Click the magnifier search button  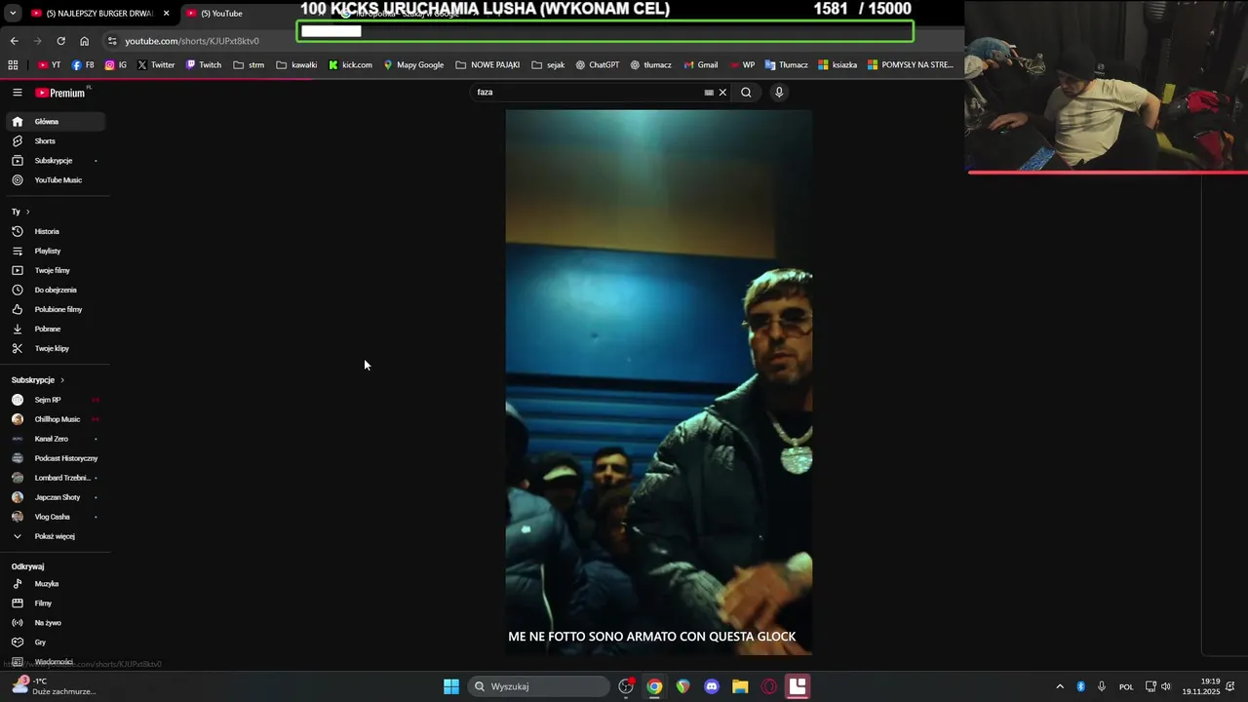[x=746, y=93]
